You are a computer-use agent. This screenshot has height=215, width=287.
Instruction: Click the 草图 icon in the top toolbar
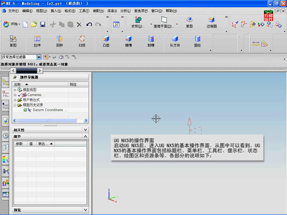click(x=189, y=22)
